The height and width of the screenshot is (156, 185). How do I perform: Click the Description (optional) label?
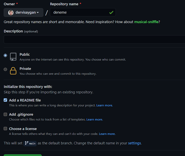tap(21, 31)
